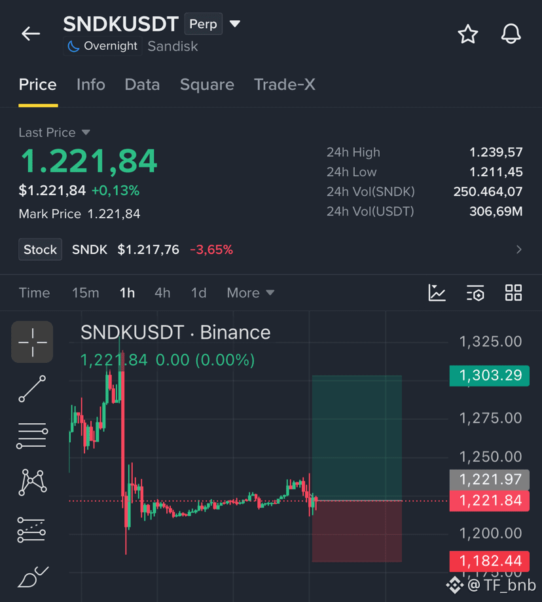
Task: Click the large green 1.221,84 last price
Action: pyautogui.click(x=88, y=161)
